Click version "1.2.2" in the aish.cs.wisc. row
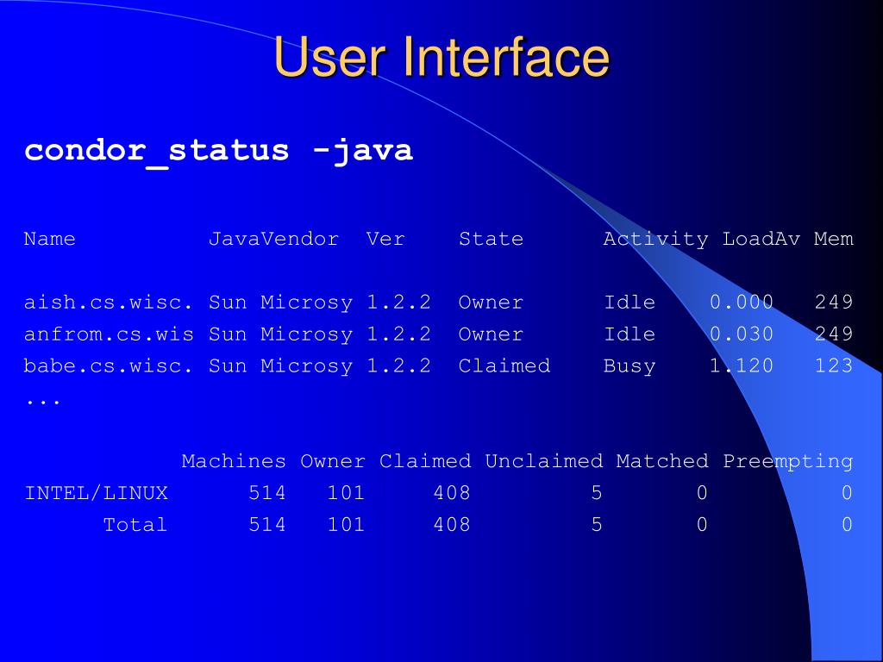The image size is (883, 662). click(398, 303)
